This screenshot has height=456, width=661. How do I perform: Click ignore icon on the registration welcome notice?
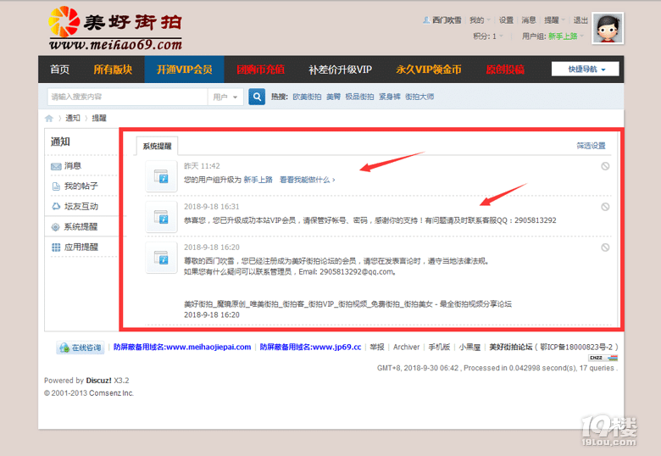coord(605,247)
